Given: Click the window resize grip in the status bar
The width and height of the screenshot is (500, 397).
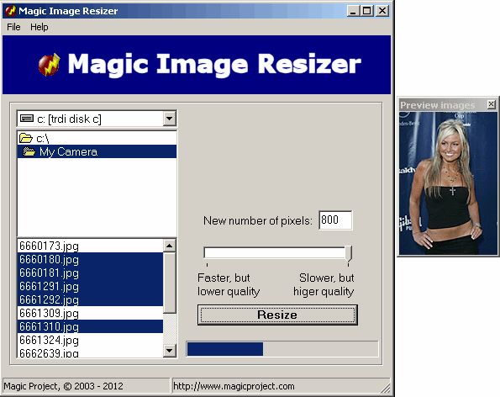Looking at the screenshot, I should [x=386, y=388].
